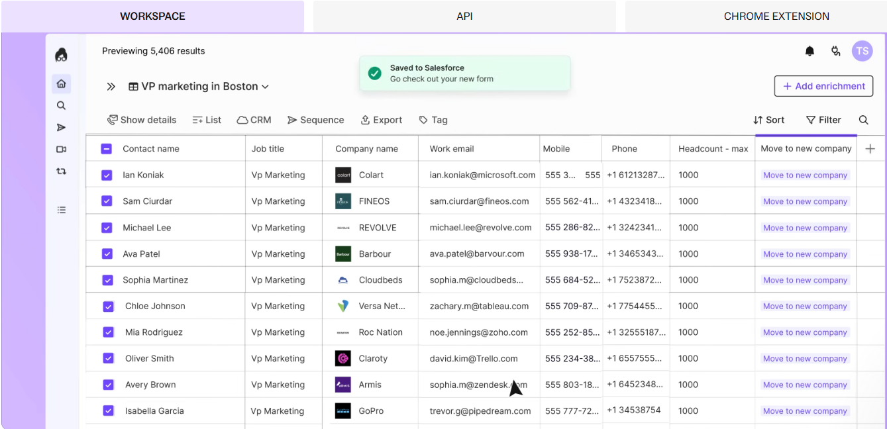Click the Cloudbeds company logo
The image size is (887, 429).
(343, 280)
